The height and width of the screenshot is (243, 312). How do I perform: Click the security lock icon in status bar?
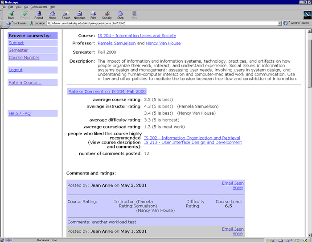coord(2,240)
